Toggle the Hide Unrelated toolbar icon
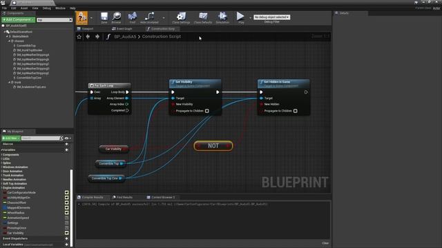The height and width of the screenshot is (248, 442). click(149, 17)
